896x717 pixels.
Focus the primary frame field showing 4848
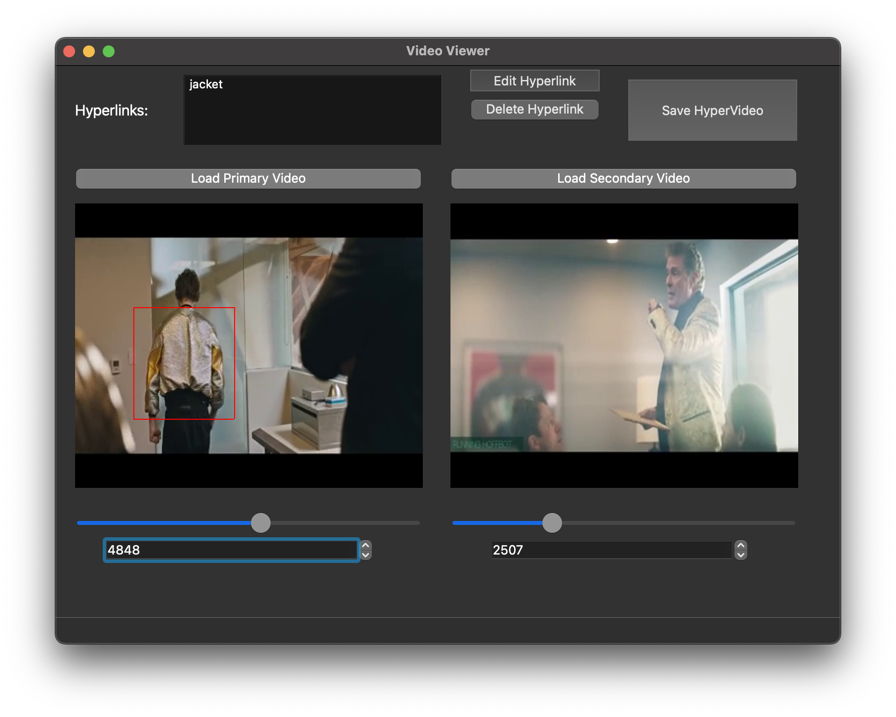(231, 550)
